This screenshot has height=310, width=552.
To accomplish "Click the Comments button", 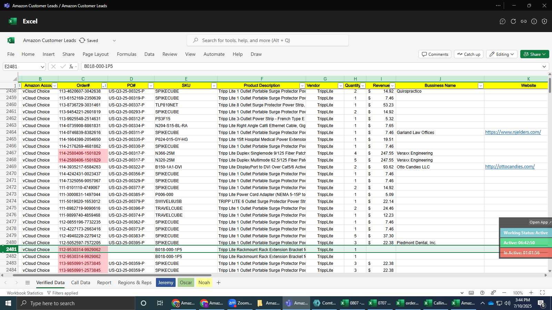I will 435,54.
